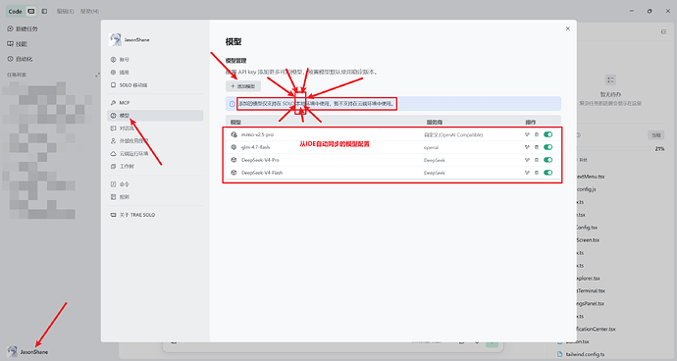This screenshot has width=677, height=361.
Task: Click 新建任务 in the main window sidebar
Action: pyautogui.click(x=23, y=28)
